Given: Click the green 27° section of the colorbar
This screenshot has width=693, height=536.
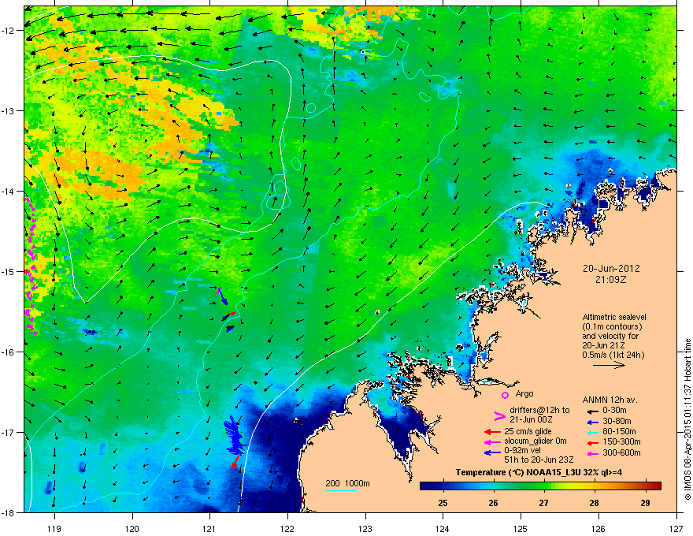Looking at the screenshot, I should [544, 486].
